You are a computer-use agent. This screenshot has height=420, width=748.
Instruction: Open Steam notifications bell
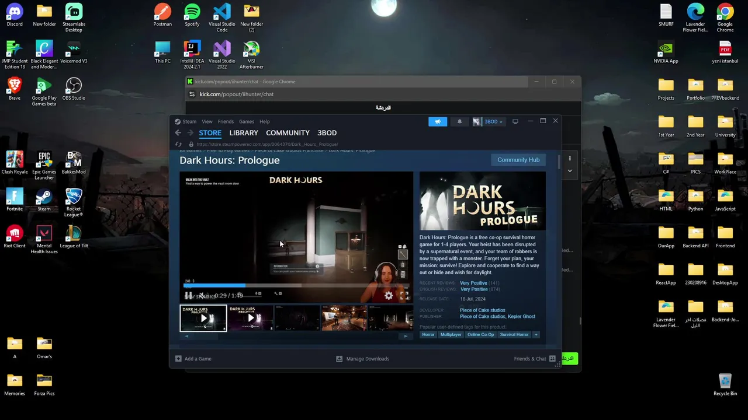point(459,121)
